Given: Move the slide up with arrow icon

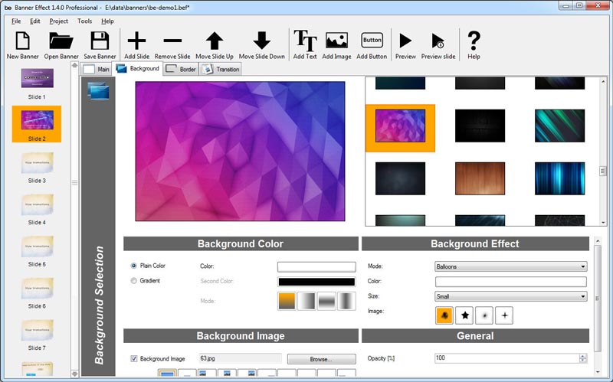Looking at the screenshot, I should (x=215, y=41).
